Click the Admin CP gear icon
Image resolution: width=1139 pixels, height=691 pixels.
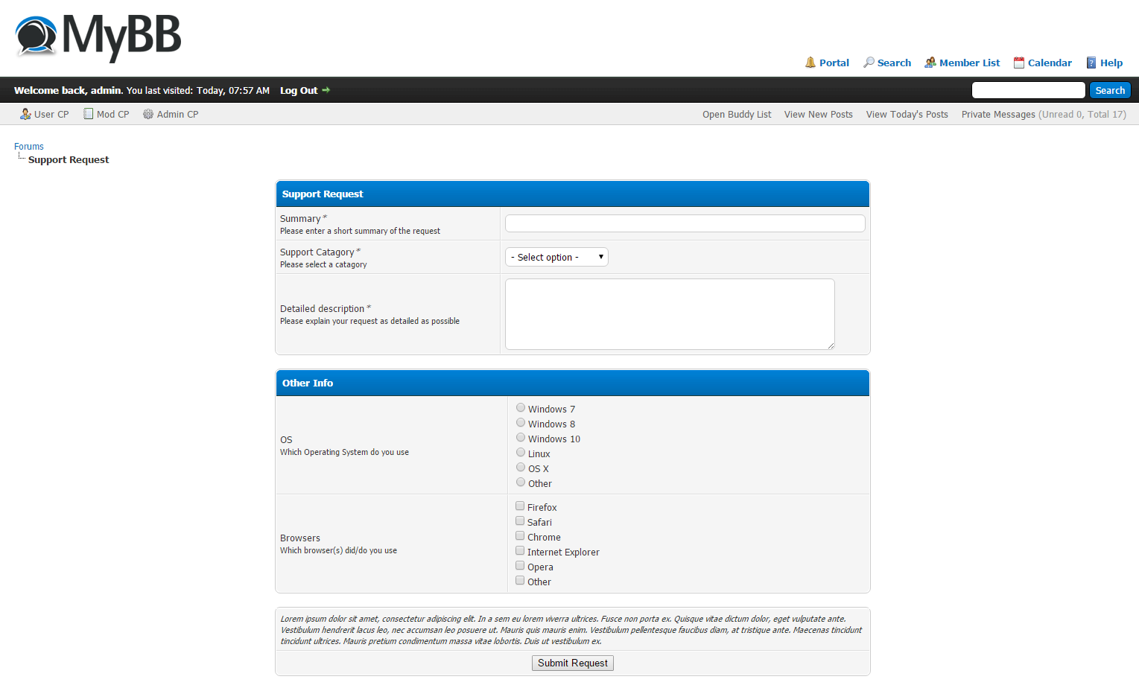coord(148,114)
